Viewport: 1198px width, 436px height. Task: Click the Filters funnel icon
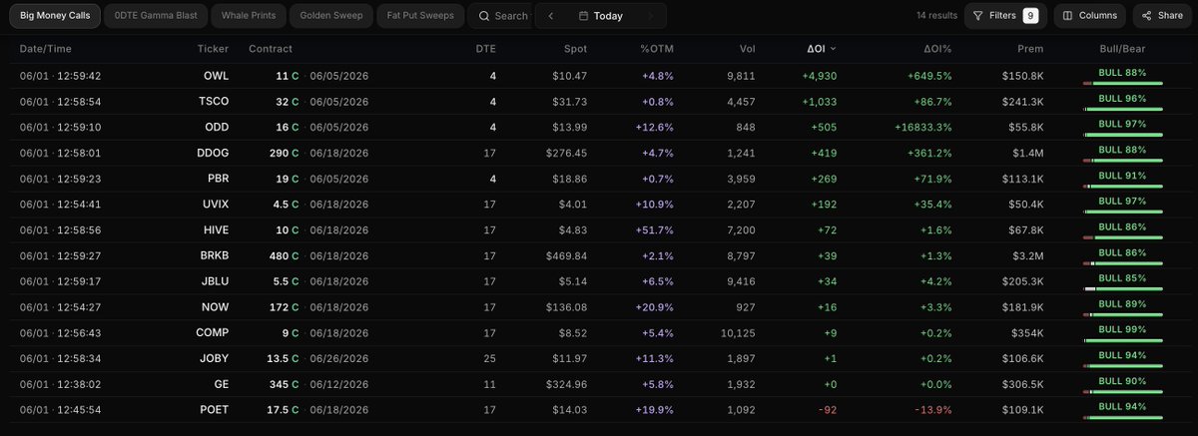pos(979,16)
